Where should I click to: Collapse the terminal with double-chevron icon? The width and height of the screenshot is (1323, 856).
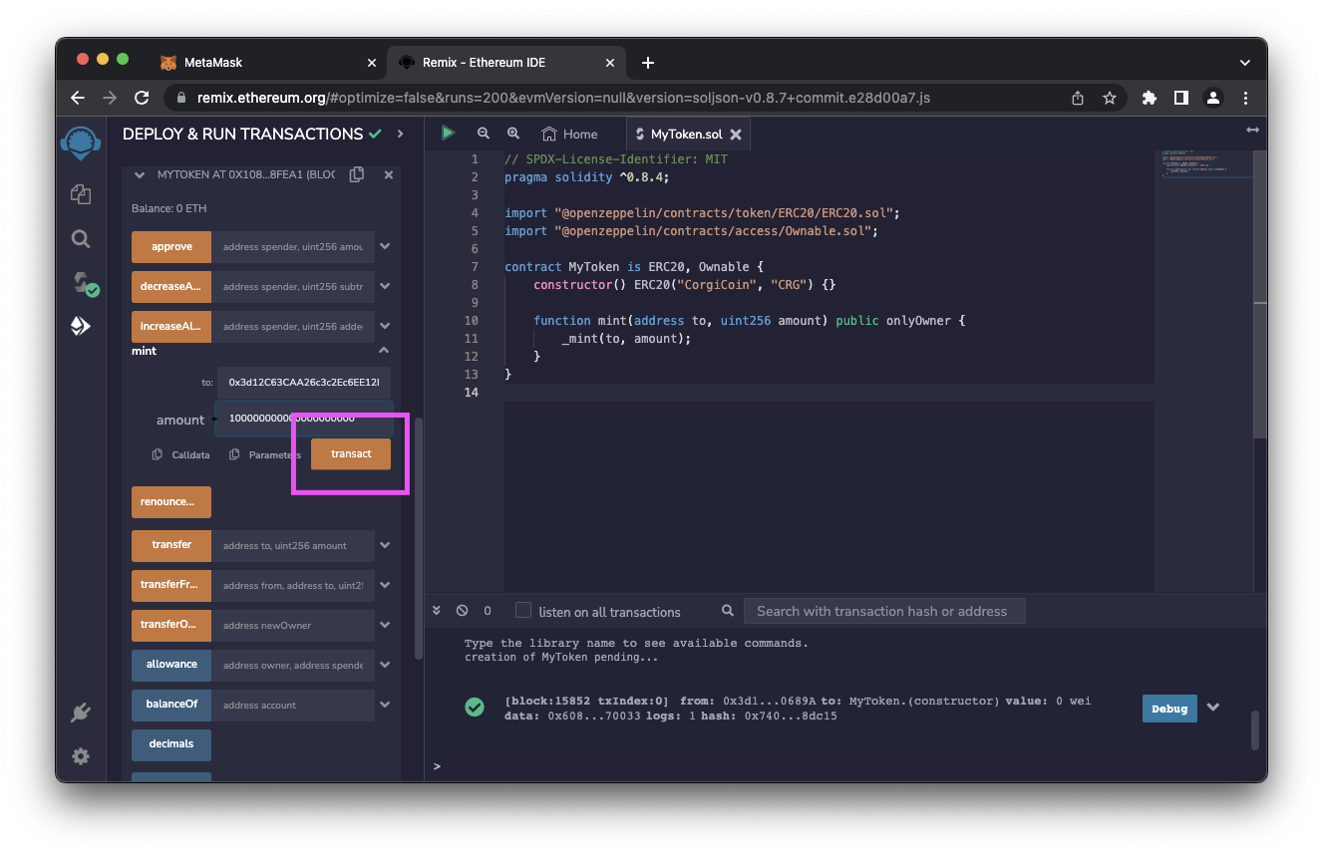[437, 611]
